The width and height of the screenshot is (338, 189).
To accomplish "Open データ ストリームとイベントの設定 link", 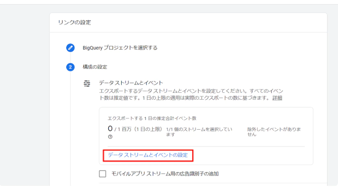I will 148,155.
